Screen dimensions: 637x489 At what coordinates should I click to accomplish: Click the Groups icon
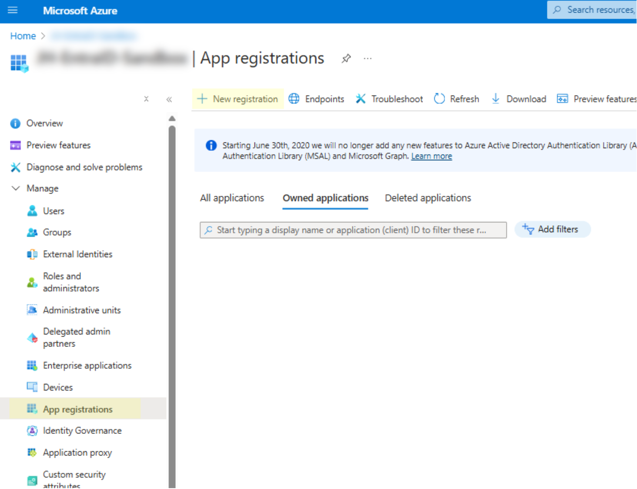[x=32, y=232]
